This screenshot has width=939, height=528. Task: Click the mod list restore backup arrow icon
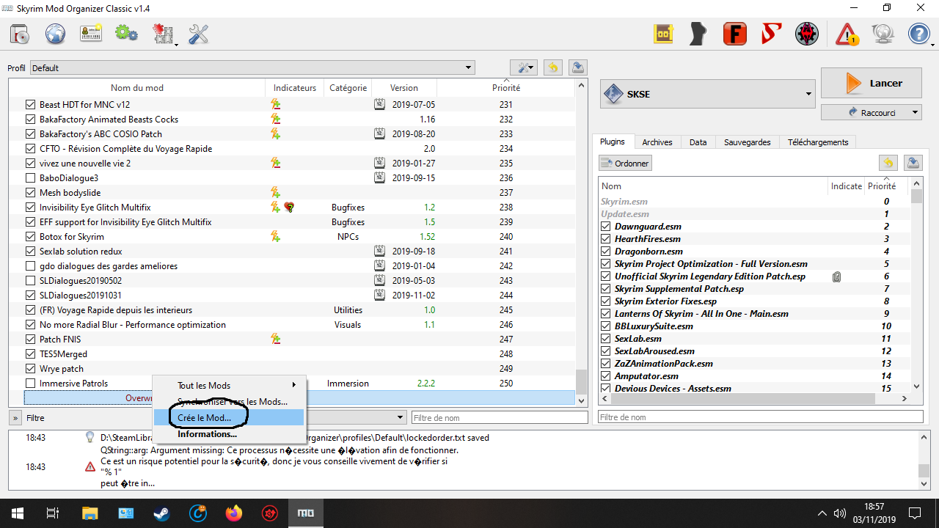[552, 67]
